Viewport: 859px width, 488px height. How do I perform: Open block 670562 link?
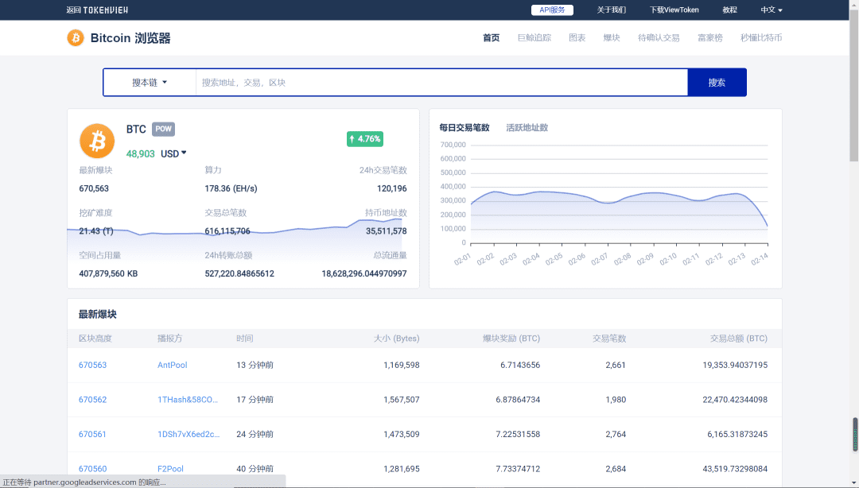click(92, 400)
